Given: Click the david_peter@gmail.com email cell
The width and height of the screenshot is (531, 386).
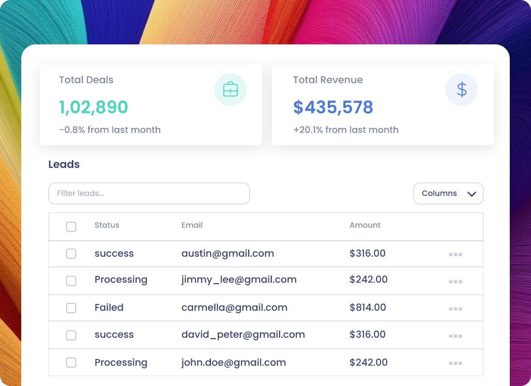Looking at the screenshot, I should 243,334.
